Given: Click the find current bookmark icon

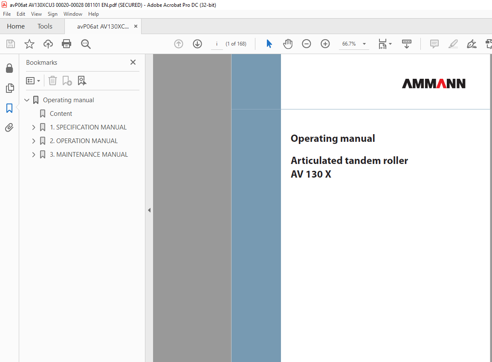Looking at the screenshot, I should click(x=82, y=81).
